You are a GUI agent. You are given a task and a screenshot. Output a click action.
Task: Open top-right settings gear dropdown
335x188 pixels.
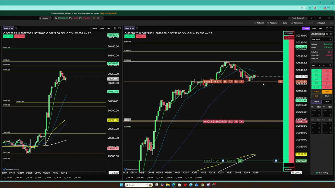pos(321,18)
